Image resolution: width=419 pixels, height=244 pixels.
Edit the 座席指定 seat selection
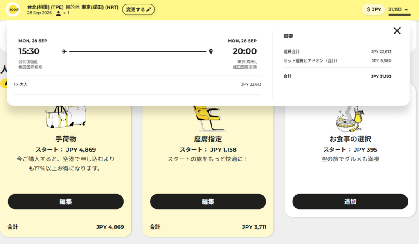[208, 201]
